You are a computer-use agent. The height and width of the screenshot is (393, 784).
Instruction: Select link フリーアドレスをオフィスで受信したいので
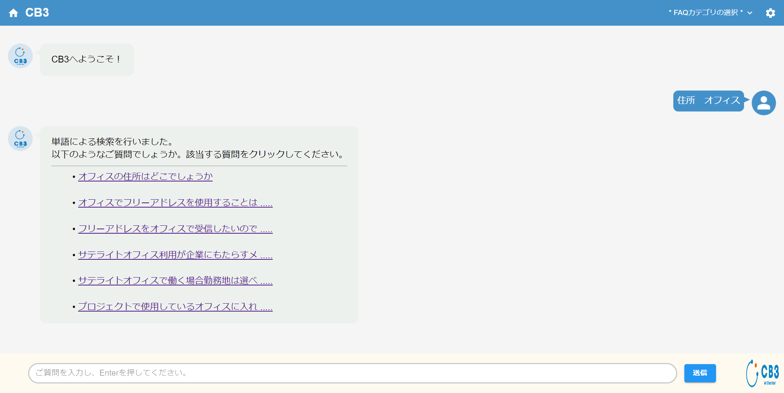pyautogui.click(x=175, y=229)
